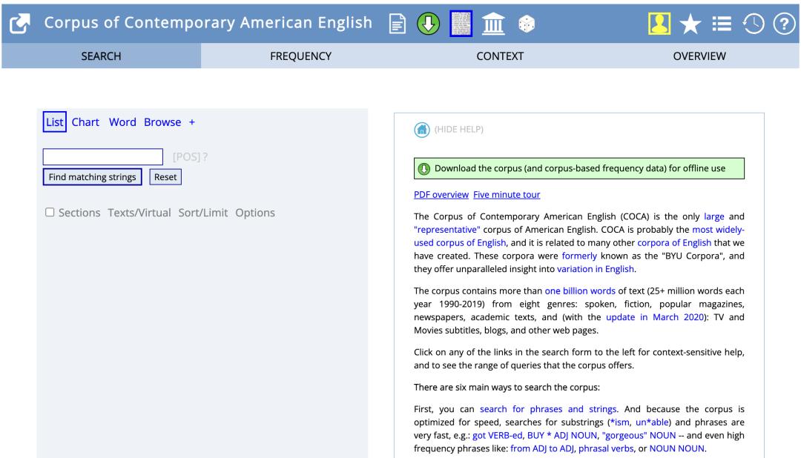
Task: Expand the [POS] part of speech selector
Action: (186, 157)
